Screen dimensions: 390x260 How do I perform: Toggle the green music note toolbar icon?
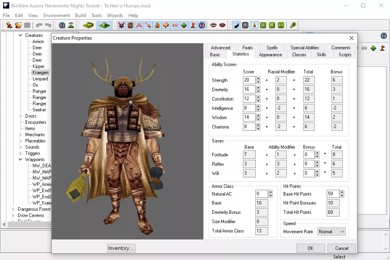coord(272,25)
